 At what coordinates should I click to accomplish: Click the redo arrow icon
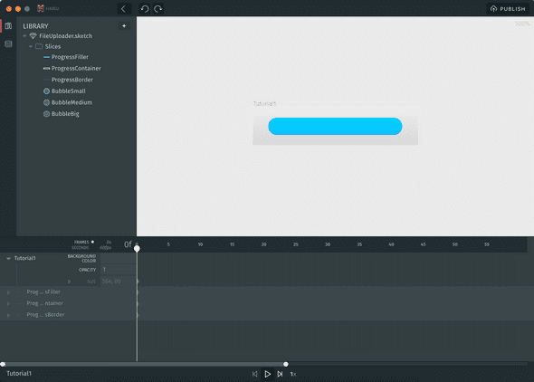pos(158,9)
